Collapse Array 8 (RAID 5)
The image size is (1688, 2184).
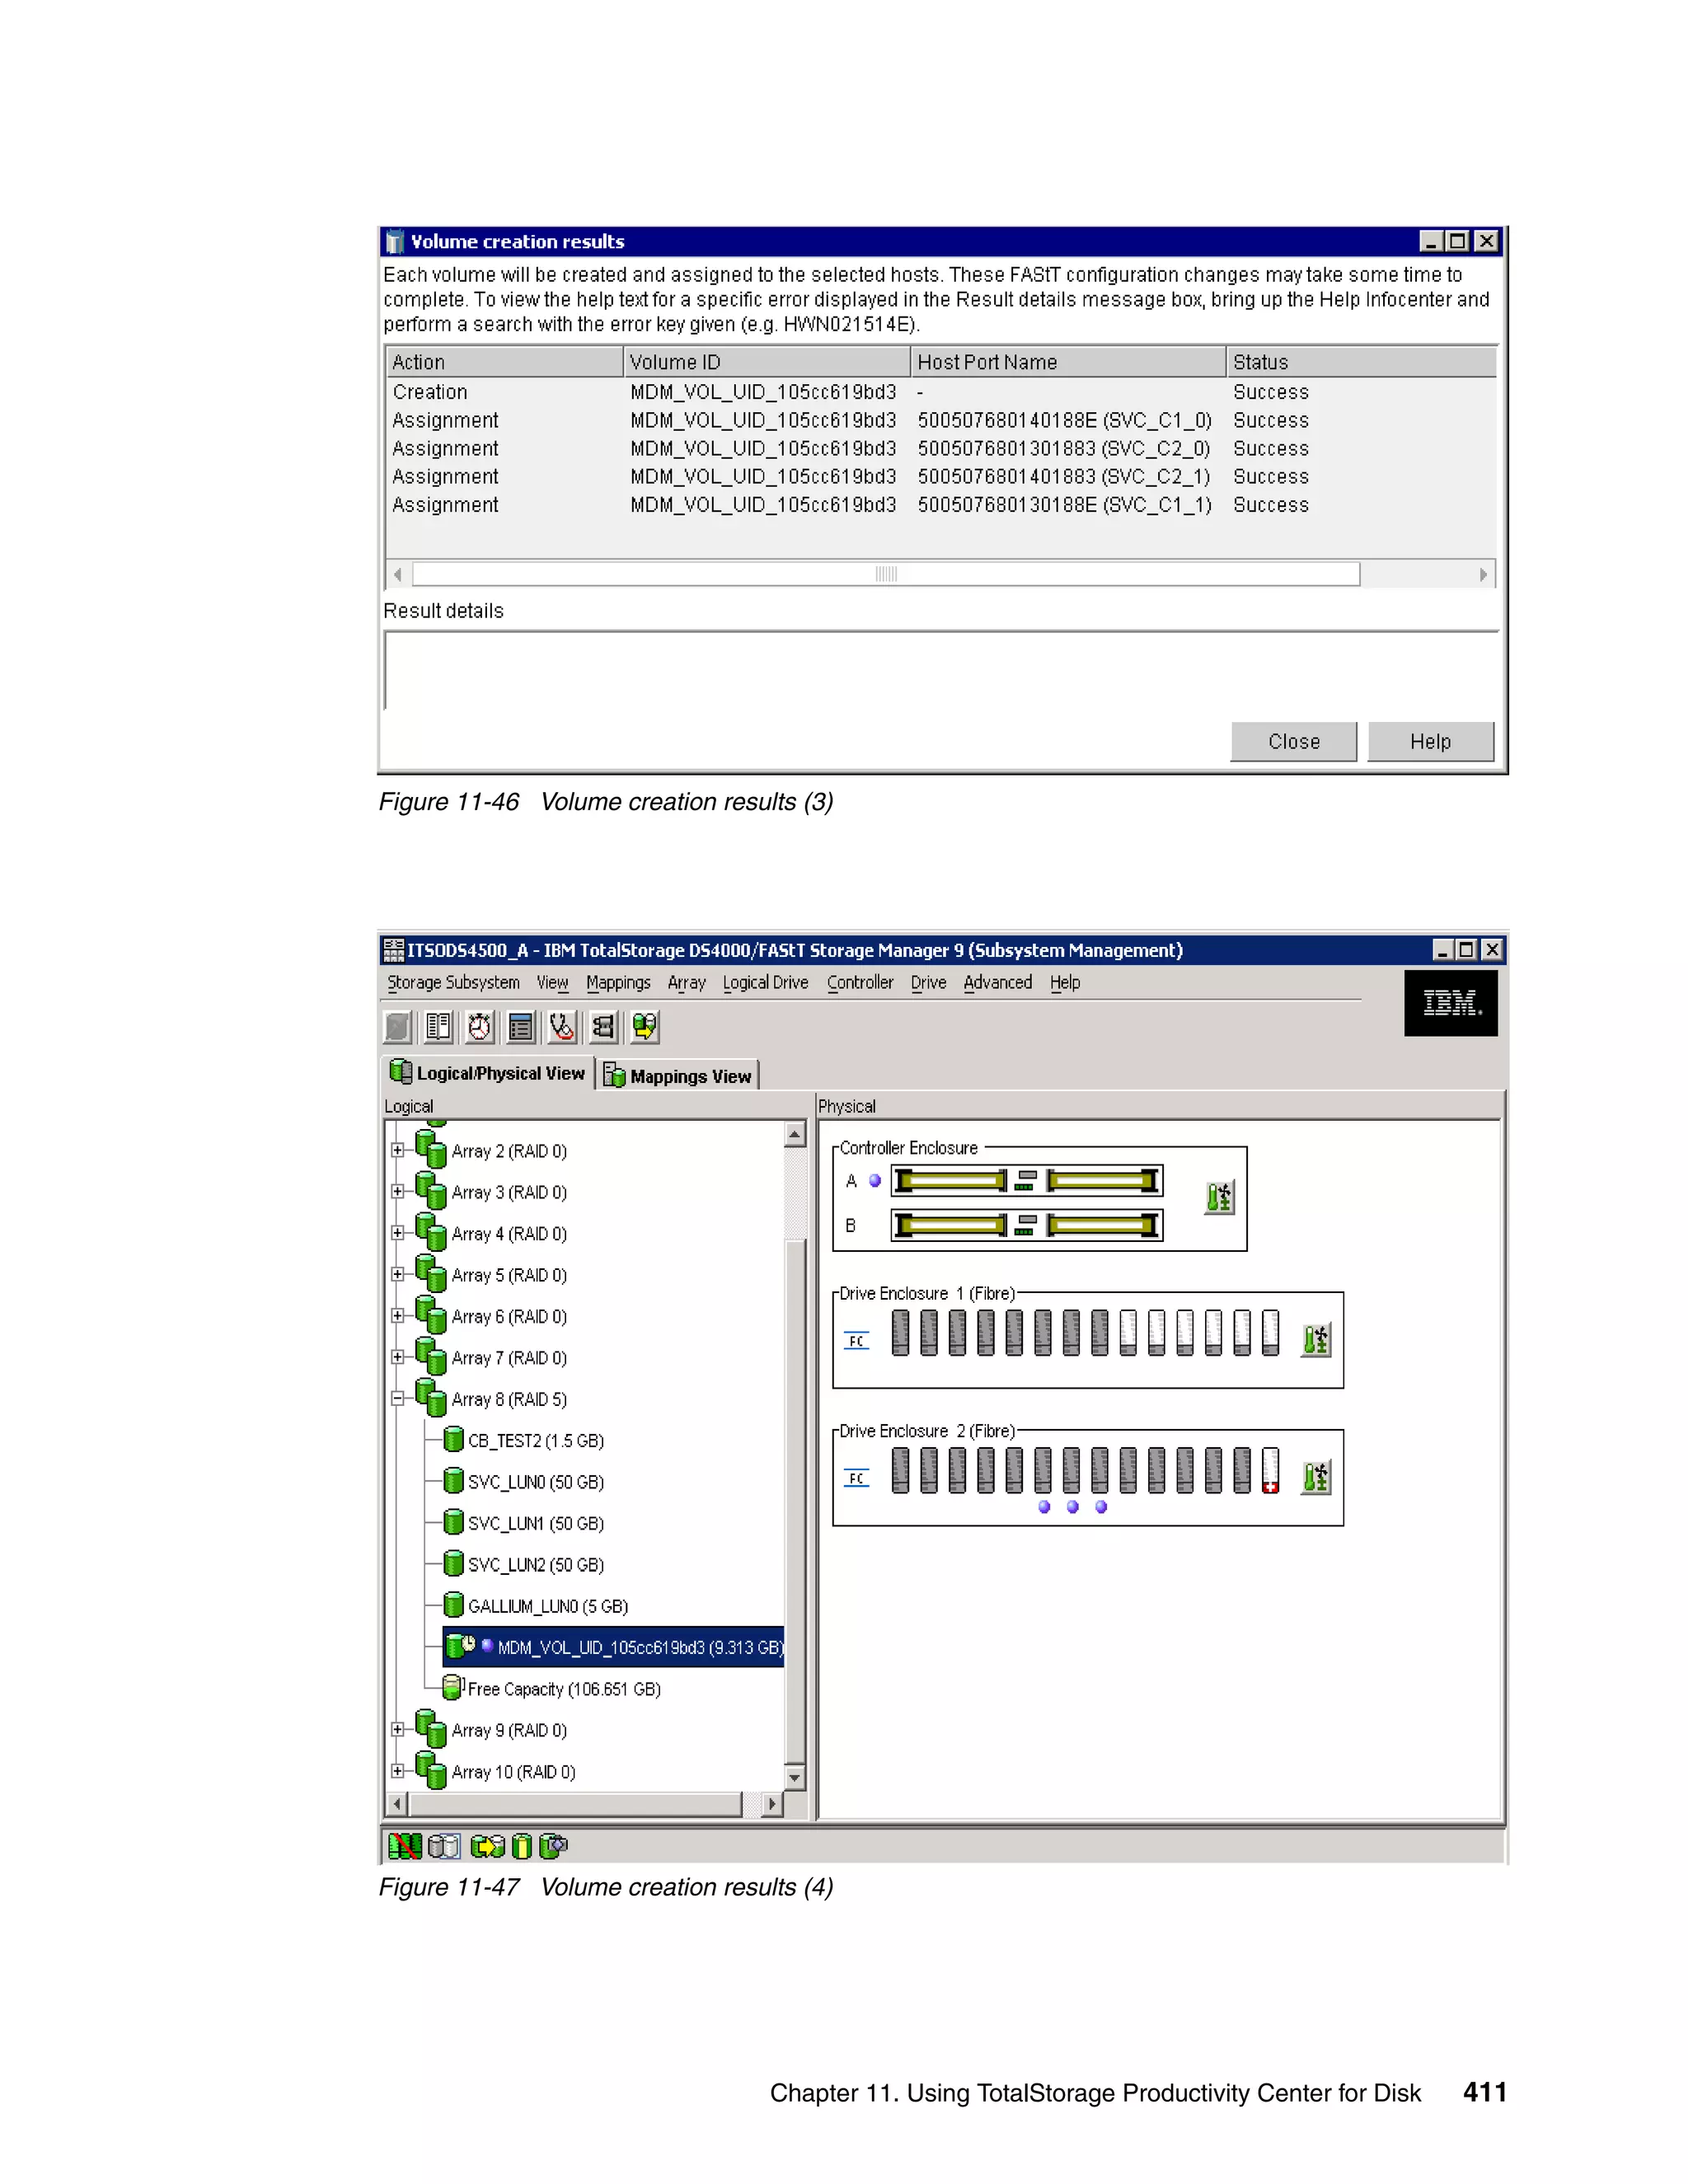pyautogui.click(x=397, y=1398)
